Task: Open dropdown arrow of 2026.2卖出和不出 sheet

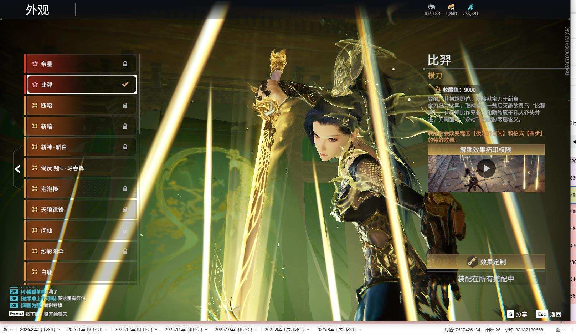Action: click(x=59, y=330)
